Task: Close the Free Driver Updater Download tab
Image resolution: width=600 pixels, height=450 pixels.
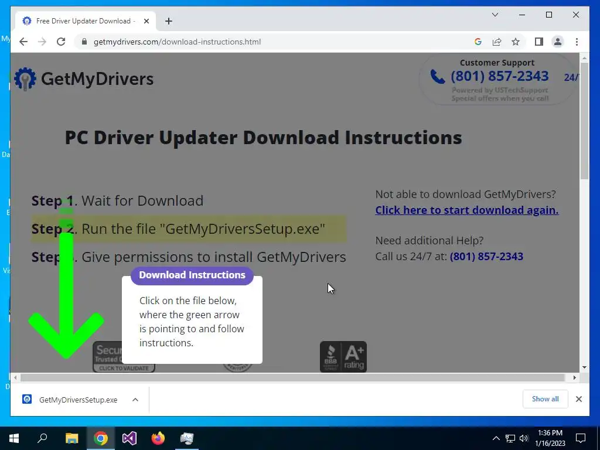Action: [146, 21]
